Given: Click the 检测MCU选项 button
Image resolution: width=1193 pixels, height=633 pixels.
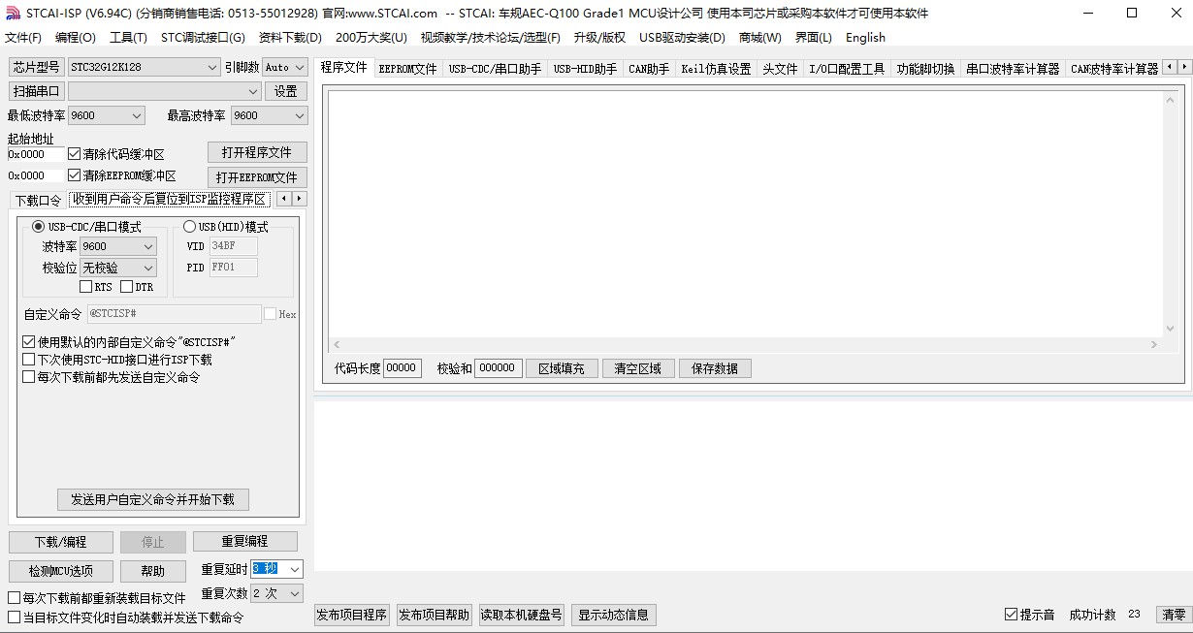Looking at the screenshot, I should (x=60, y=571).
